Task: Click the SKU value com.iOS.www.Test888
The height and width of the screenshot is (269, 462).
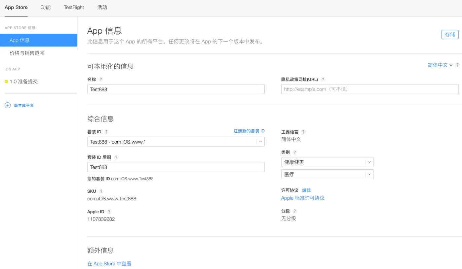Action: point(112,199)
